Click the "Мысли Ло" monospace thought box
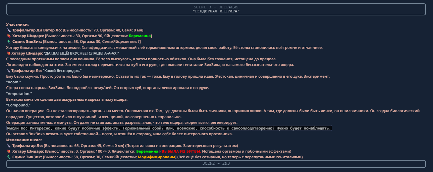This screenshot has width=433, height=172. 169,128
